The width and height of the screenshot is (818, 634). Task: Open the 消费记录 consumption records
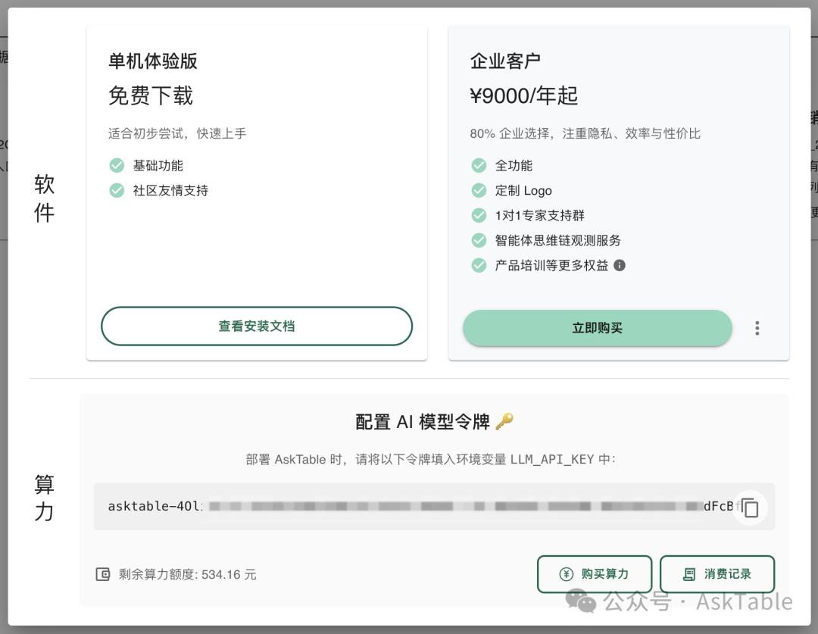tap(717, 574)
